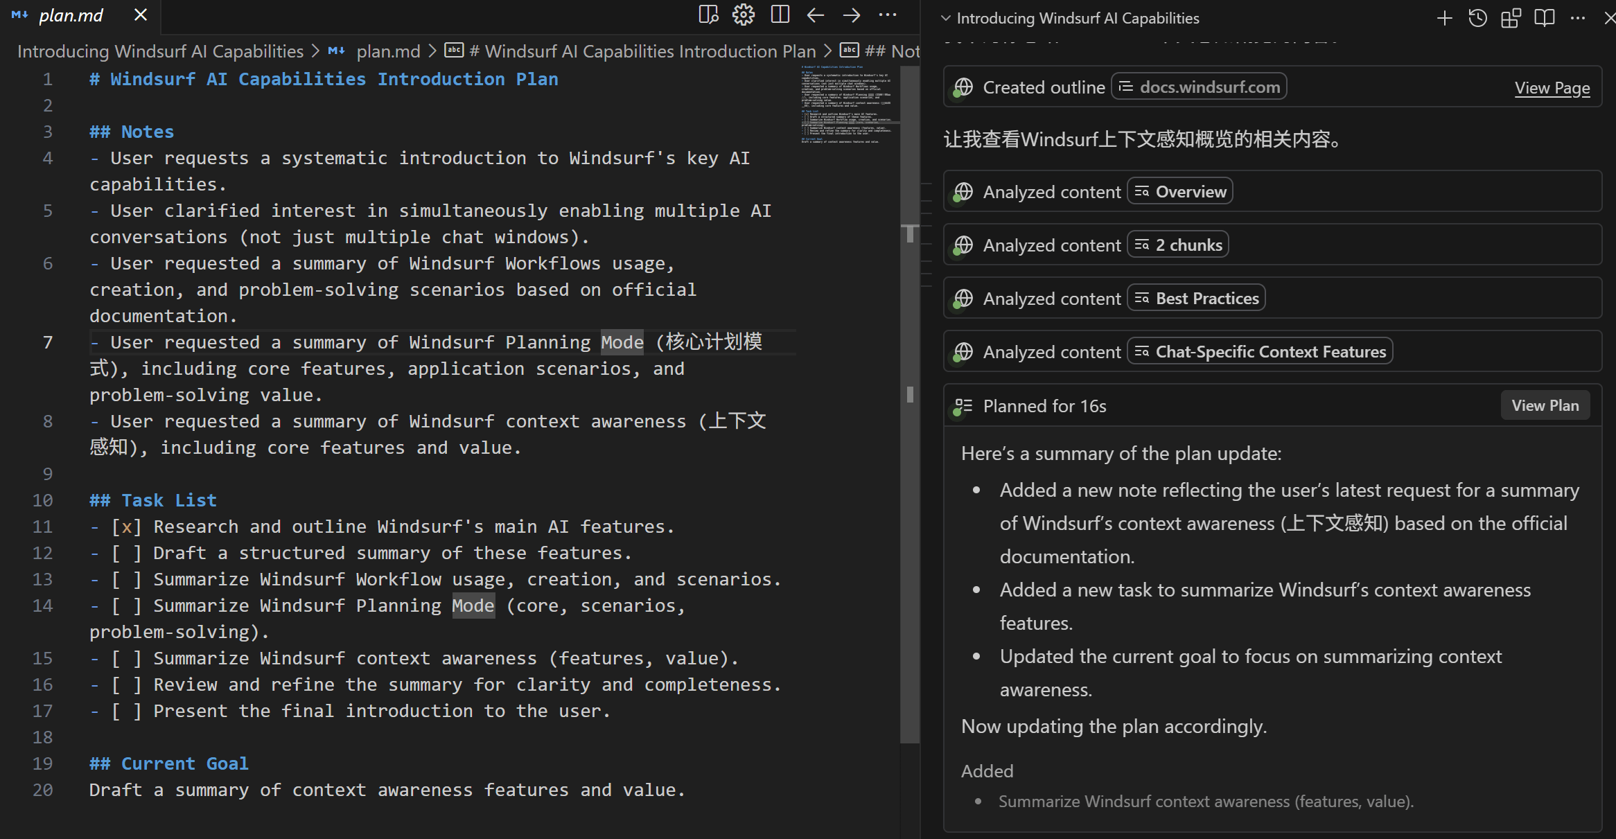Viewport: 1616px width, 839px height.
Task: Collapse the Introducing Windsurf AI Capabilities chevron
Action: coord(946,18)
